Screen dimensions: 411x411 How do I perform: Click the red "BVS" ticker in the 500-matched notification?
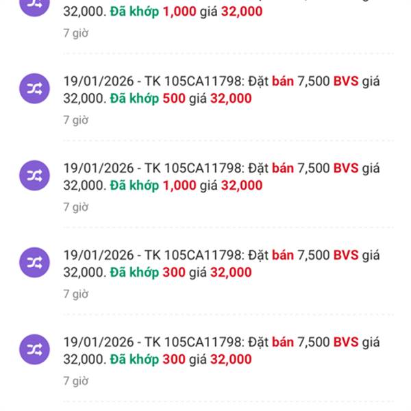coord(345,81)
